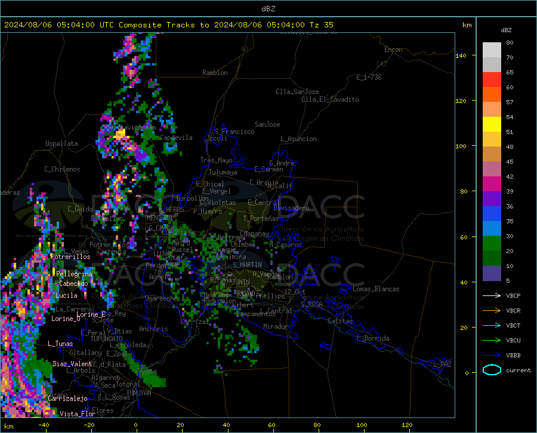Screen dimensions: 537x433
Task: Click the Carrizalejo map label
Action: 67,398
